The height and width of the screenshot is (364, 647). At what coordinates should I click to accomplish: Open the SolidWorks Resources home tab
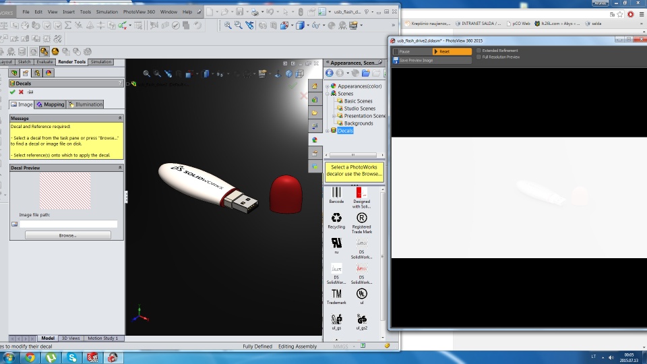(x=315, y=86)
